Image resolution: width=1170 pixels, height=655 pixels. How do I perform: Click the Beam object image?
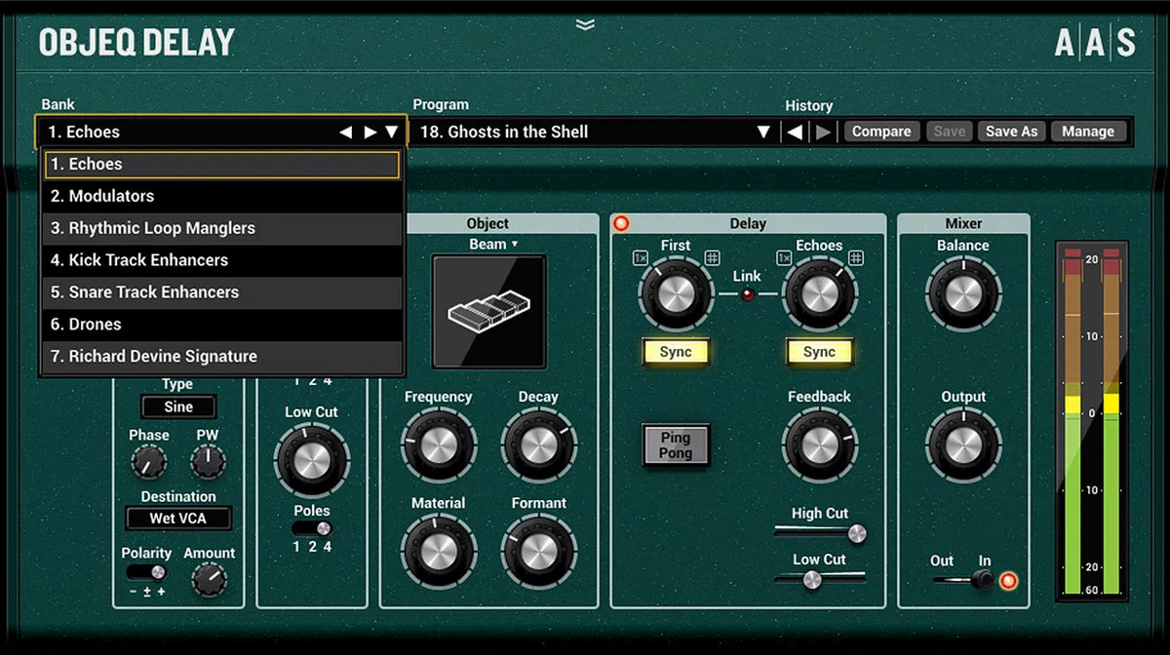[488, 312]
